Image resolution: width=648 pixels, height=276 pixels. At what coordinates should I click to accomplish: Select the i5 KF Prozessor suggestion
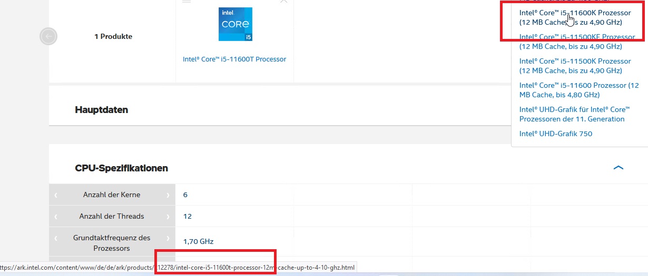pyautogui.click(x=577, y=42)
